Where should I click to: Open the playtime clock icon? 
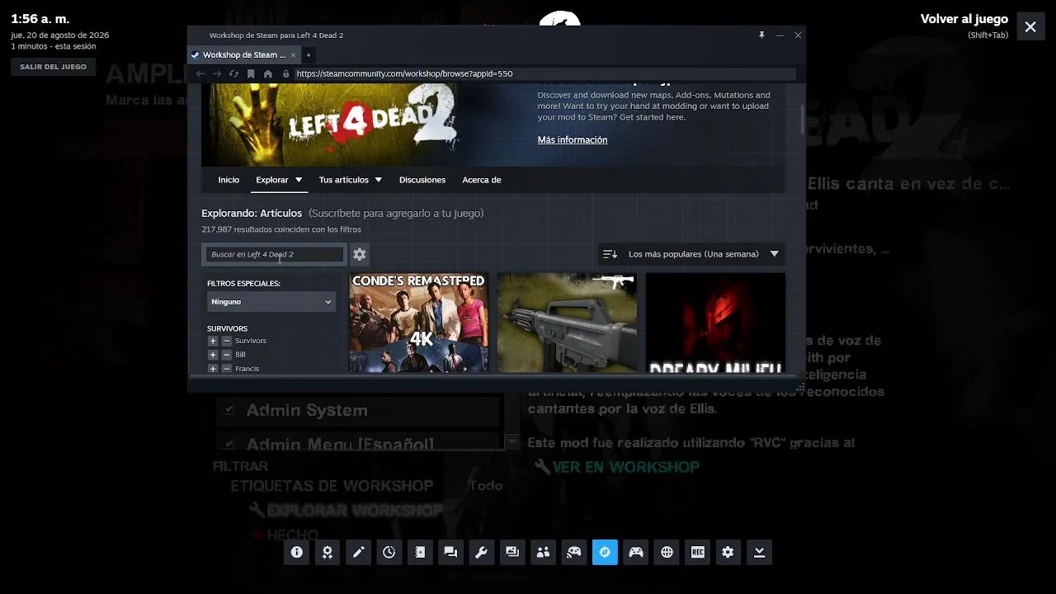click(x=389, y=553)
